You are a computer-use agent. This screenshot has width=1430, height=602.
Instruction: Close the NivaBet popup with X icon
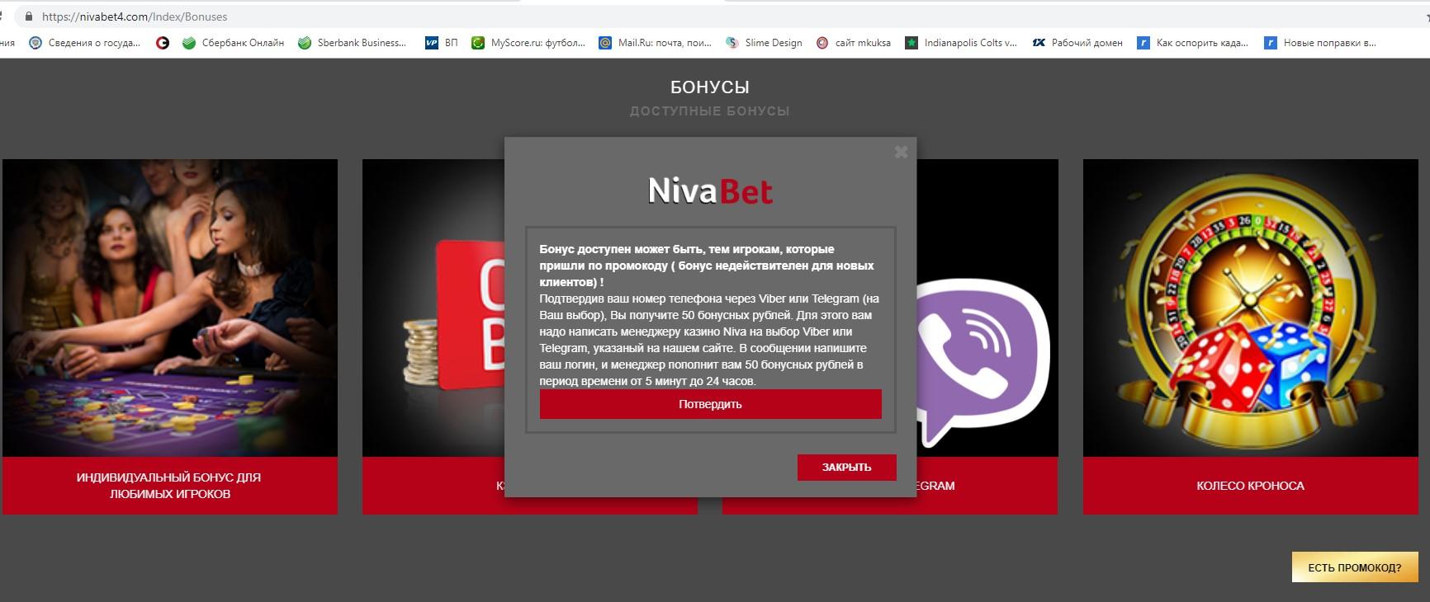(901, 152)
